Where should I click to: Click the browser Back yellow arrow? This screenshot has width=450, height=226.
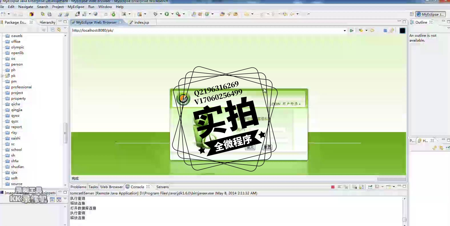tap(372, 30)
